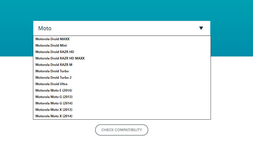
Task: Open the device dropdown arrow
Action: [201, 28]
